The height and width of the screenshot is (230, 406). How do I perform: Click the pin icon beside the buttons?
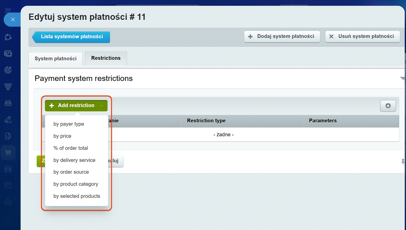pos(403,162)
